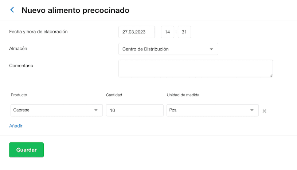
Task: Select the hour field showing 14
Action: (x=167, y=32)
